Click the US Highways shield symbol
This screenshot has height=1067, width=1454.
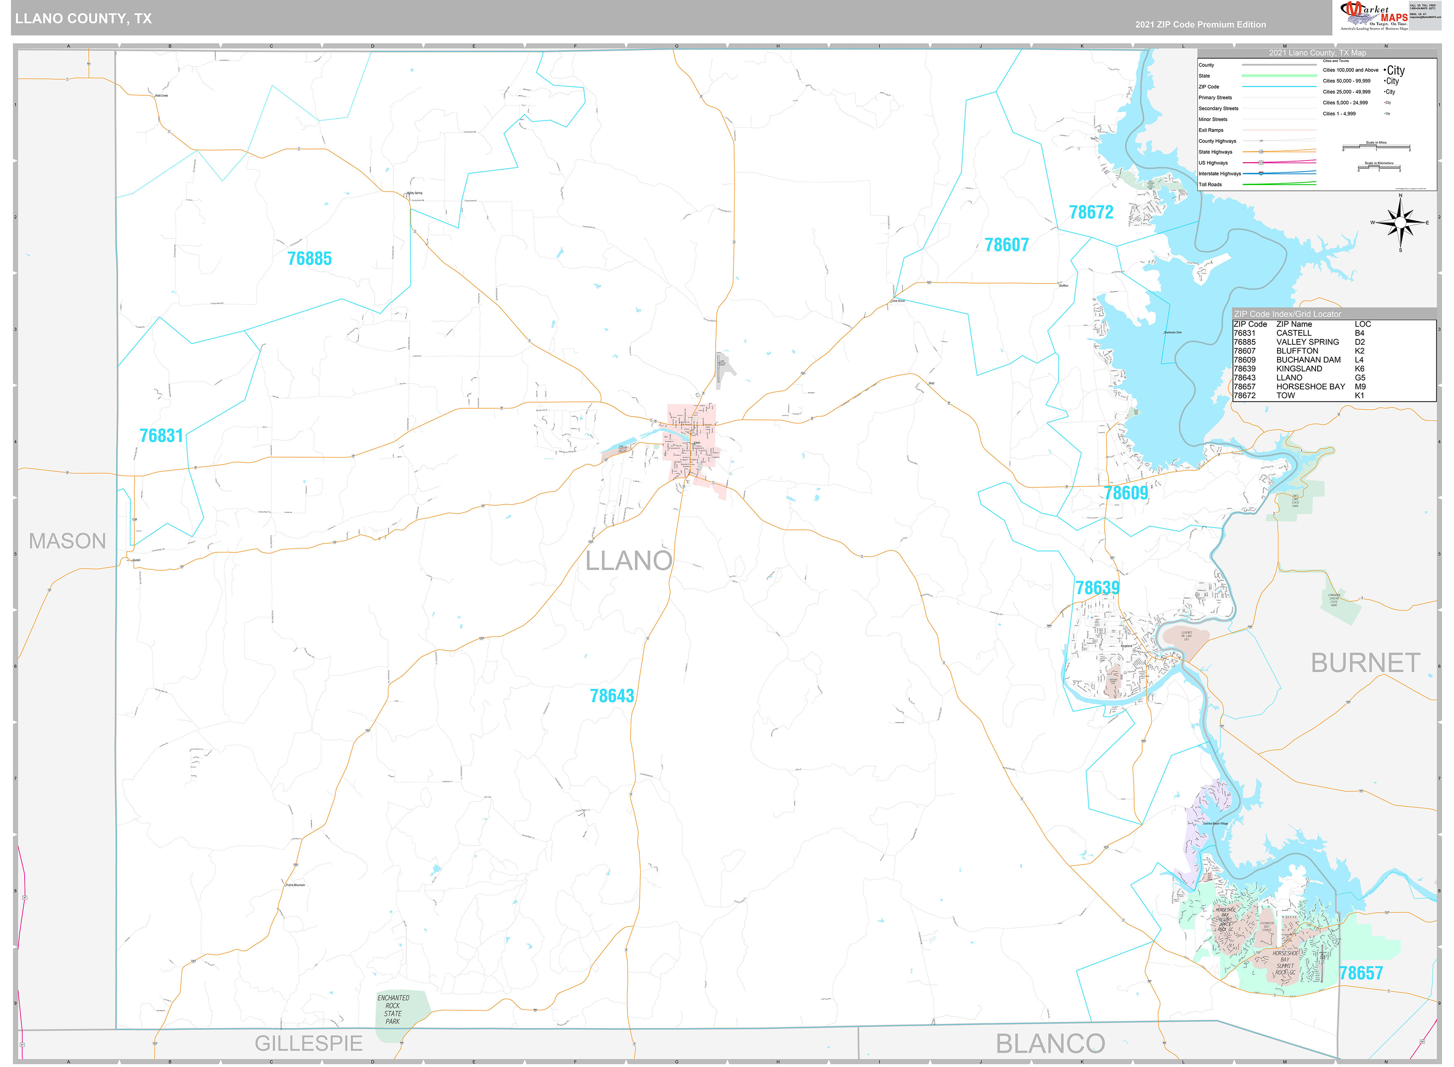click(x=1261, y=163)
